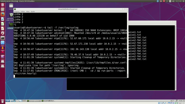The height and width of the screenshot is (104, 185).
Task: Click the Lubuntu panel volume tray icon
Action: pos(171,101)
